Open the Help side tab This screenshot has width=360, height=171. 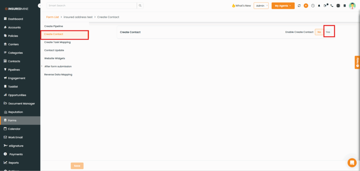click(357, 62)
